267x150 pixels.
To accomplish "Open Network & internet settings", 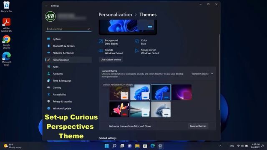I will (68, 53).
